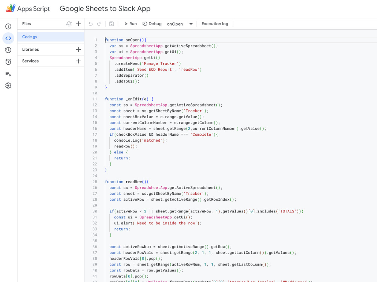Click the '.addToUi();' line

[x=127, y=81]
